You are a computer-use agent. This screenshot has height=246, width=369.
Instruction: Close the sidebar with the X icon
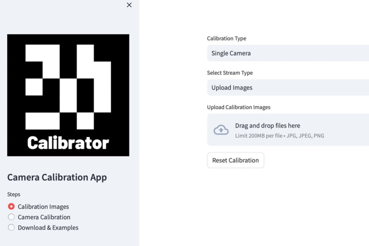point(129,5)
